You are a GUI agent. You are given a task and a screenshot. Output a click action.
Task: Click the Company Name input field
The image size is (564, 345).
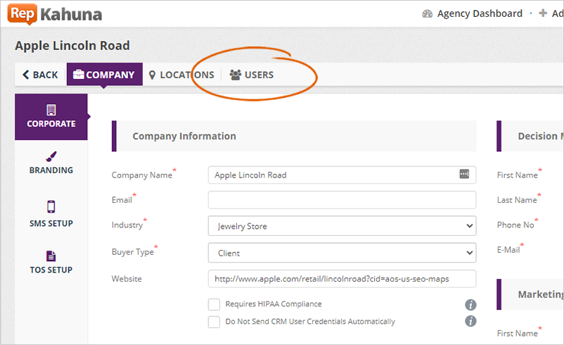click(x=331, y=175)
